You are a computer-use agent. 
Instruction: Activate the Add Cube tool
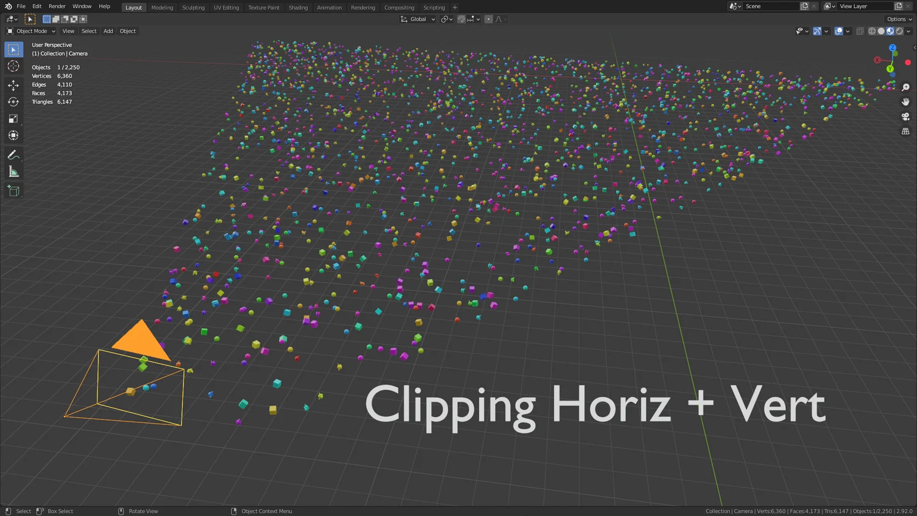[x=13, y=190]
